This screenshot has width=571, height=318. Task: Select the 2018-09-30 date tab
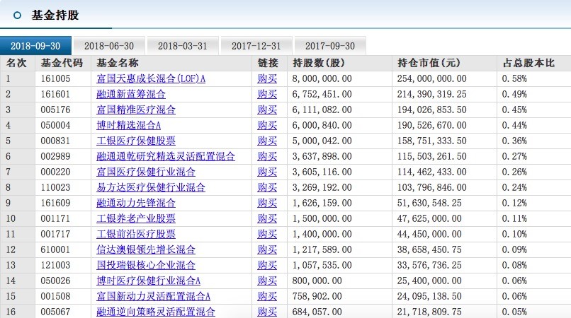click(x=35, y=46)
